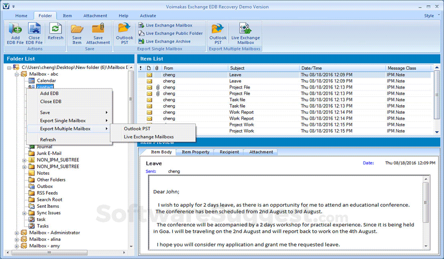Open the Help ribbon tab
Screen dimensions: 444x259
pos(123,16)
